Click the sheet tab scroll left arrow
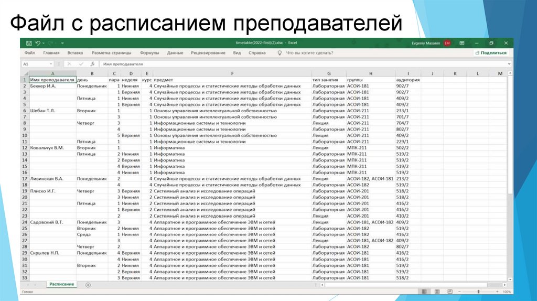The image size is (537, 301). point(28,285)
